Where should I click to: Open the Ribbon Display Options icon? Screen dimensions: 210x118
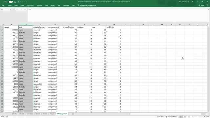coord(192,2)
